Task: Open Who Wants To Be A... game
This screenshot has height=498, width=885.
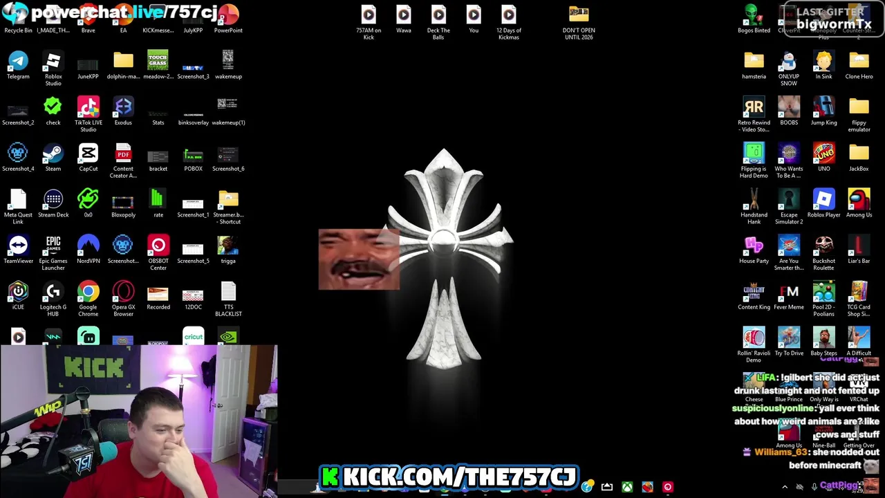Action: [x=789, y=160]
